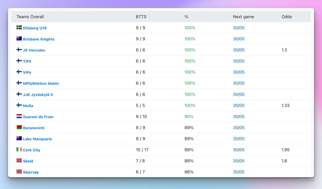Click the 6 / 7 BTTS value
This screenshot has height=189, width=322.
tap(141, 172)
